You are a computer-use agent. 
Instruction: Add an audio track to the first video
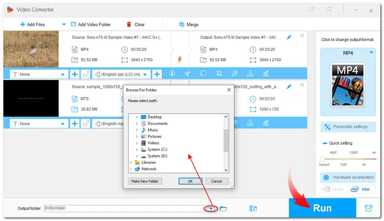[157, 74]
